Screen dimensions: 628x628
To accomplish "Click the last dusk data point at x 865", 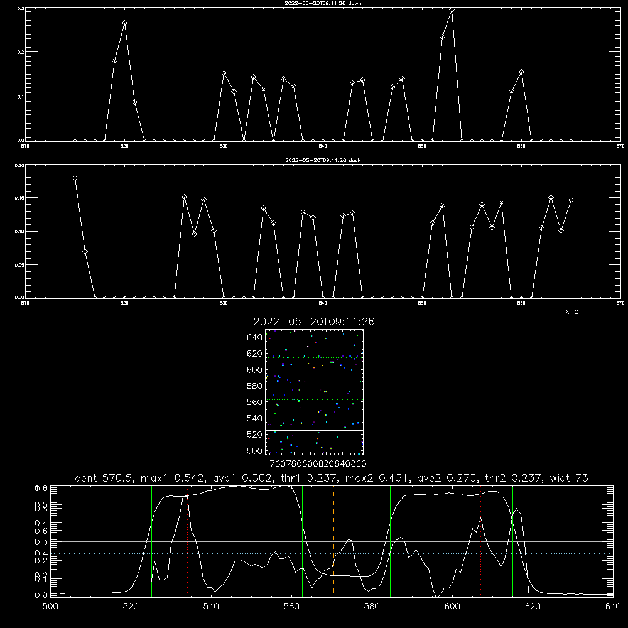I will (x=571, y=200).
